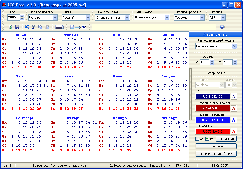Click the copy icon in toolbar
Image resolution: width=243 pixels, height=169 pixels.
[x=40, y=27]
